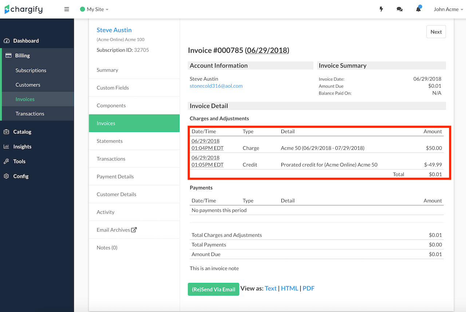Go to Subscriptions in the sidebar
Image resolution: width=466 pixels, height=312 pixels.
(31, 71)
